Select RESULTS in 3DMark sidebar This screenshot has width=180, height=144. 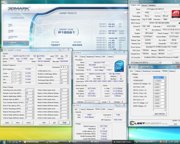pos(16,43)
